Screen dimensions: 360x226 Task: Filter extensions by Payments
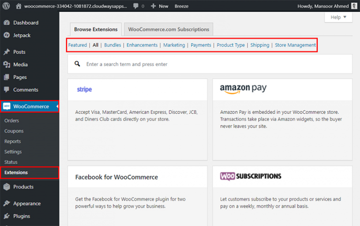pyautogui.click(x=201, y=45)
